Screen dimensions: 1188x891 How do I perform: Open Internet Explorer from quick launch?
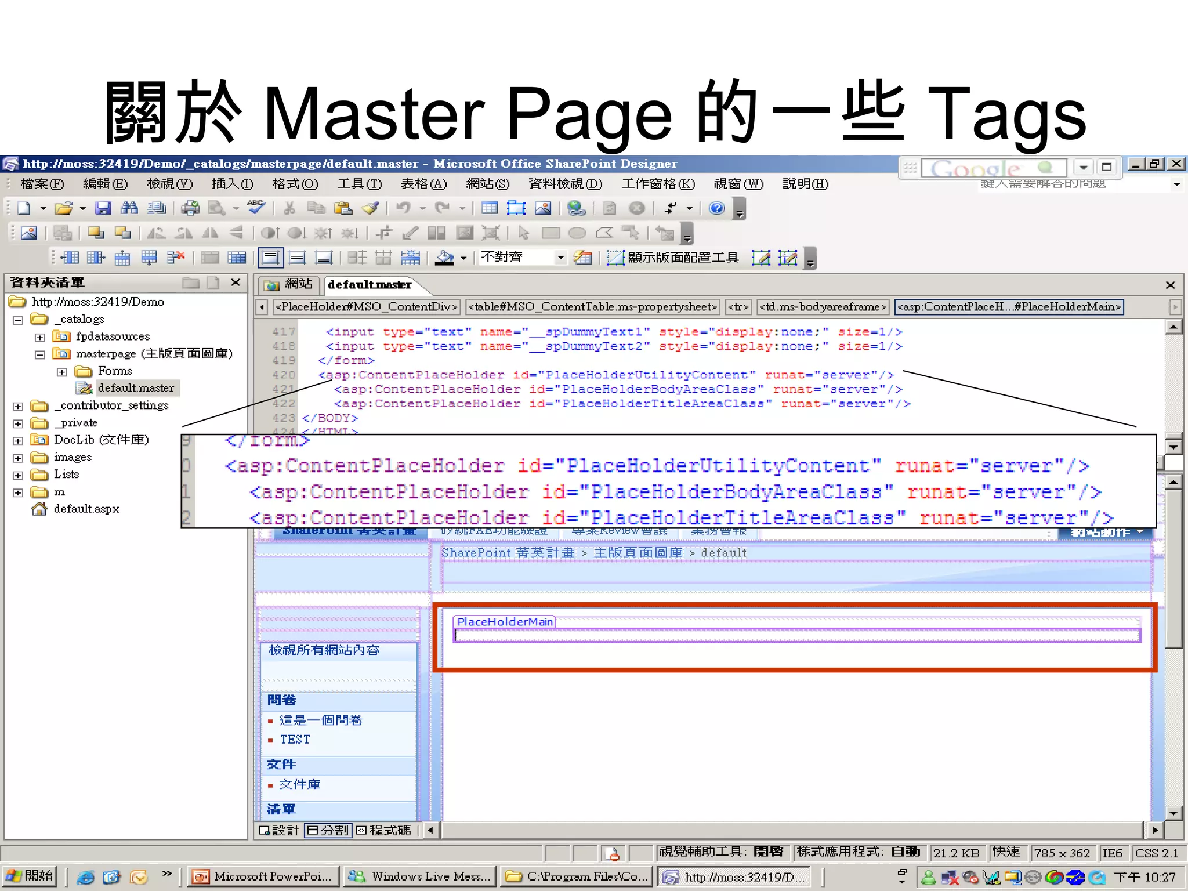pos(85,877)
